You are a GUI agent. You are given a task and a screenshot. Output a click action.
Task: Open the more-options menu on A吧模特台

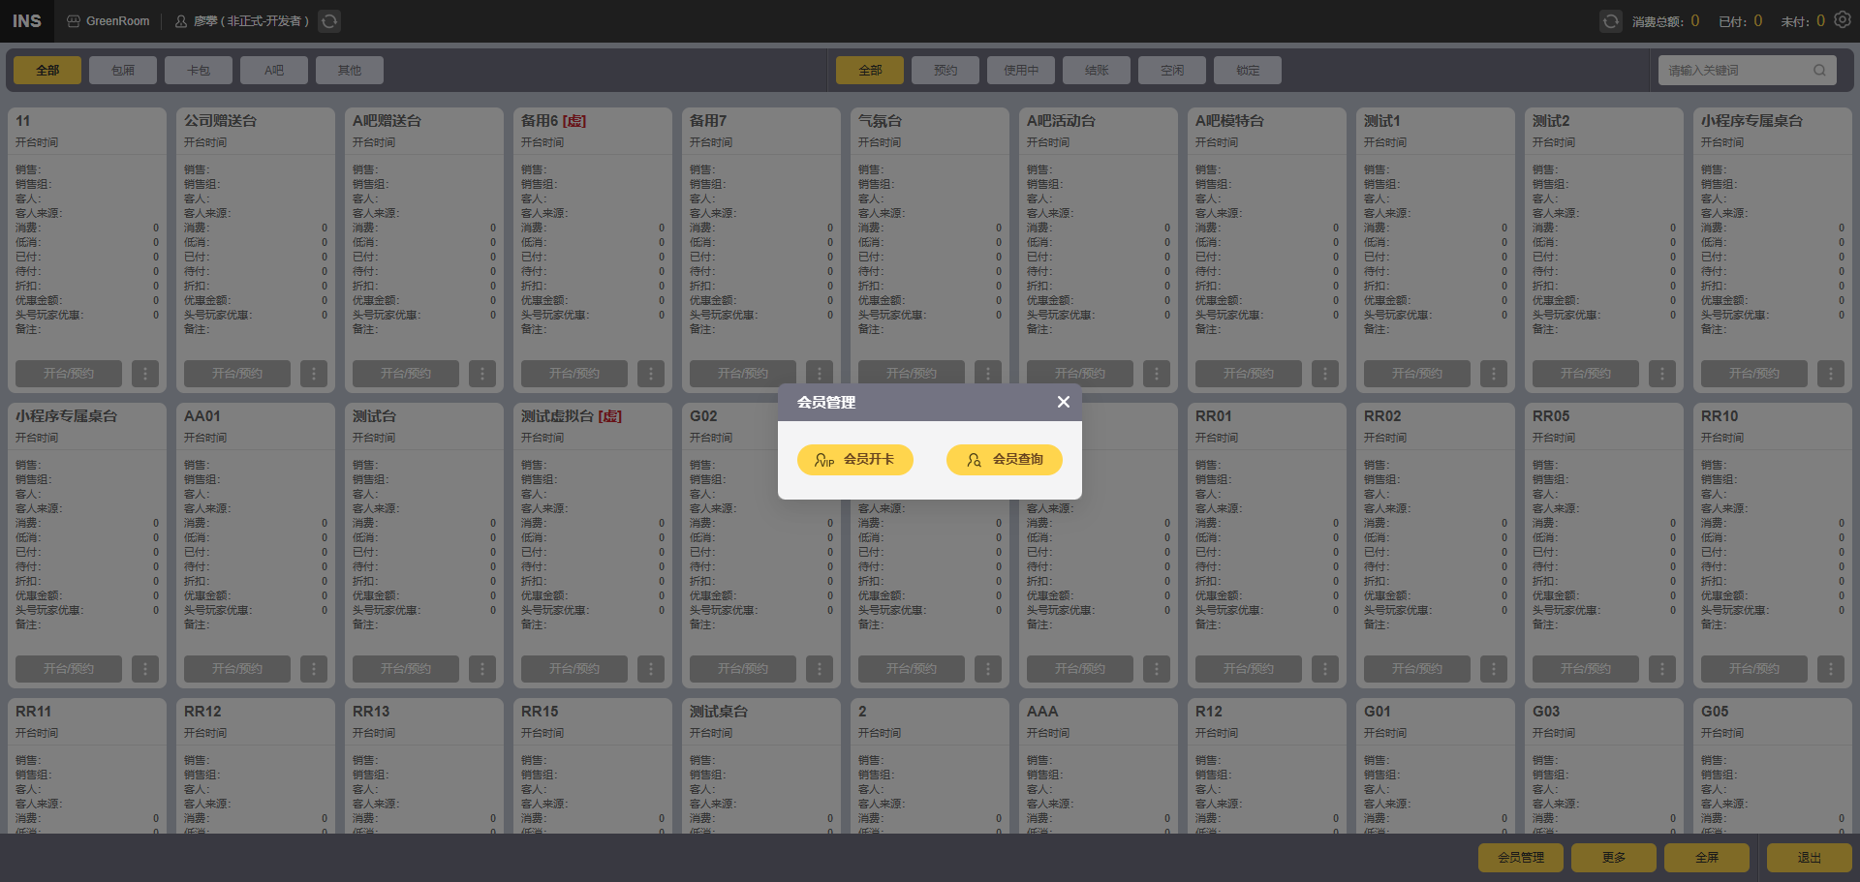tap(1325, 373)
